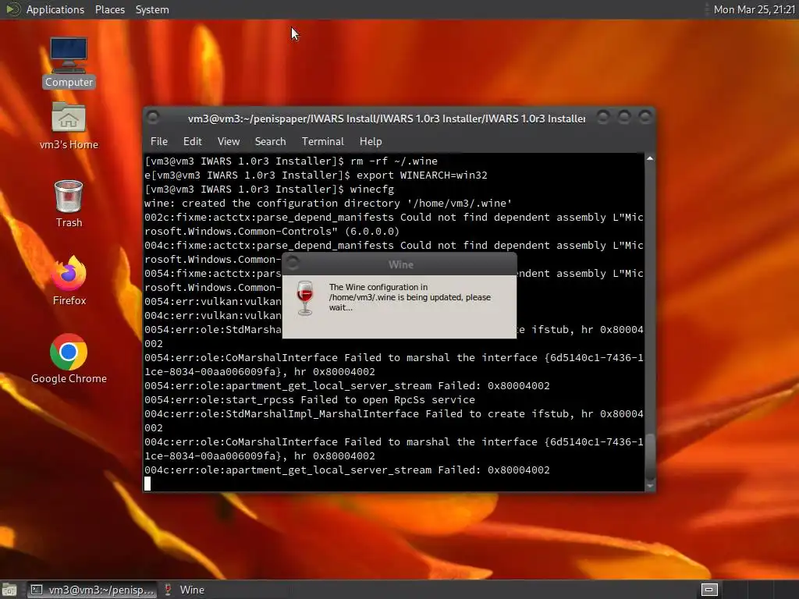Screen dimensions: 799x599
Task: Open the terminal Edit menu
Action: tap(192, 142)
